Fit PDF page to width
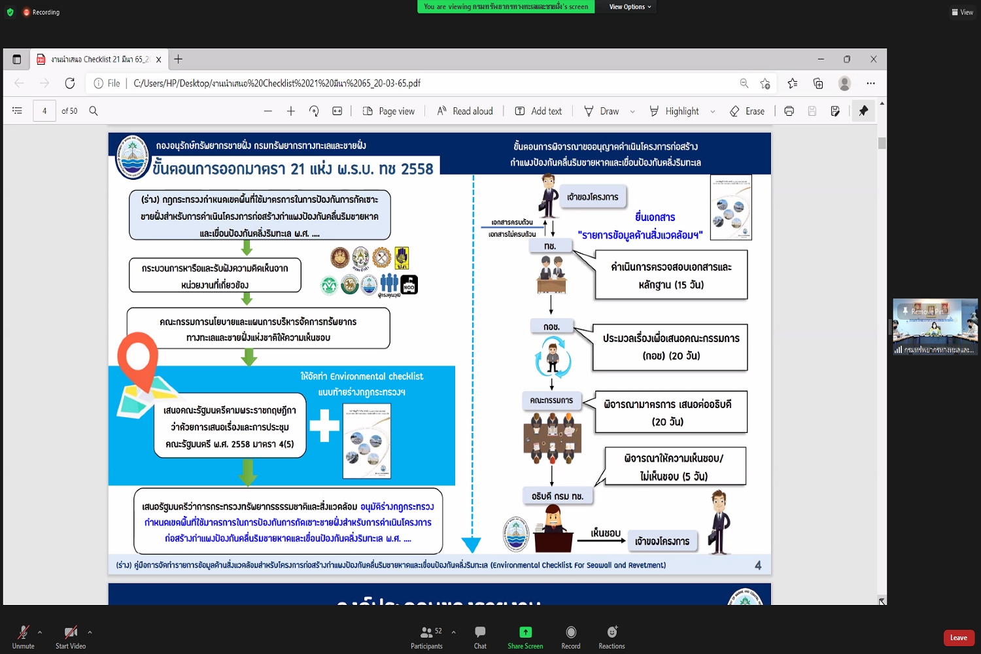981x654 pixels. pyautogui.click(x=337, y=111)
